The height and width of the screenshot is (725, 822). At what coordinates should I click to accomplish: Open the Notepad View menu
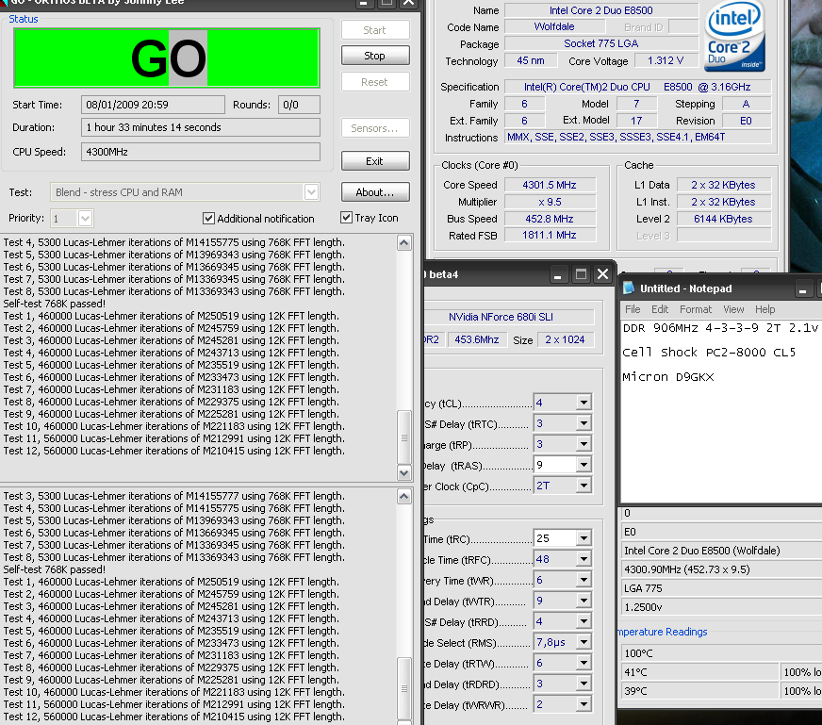pos(733,309)
